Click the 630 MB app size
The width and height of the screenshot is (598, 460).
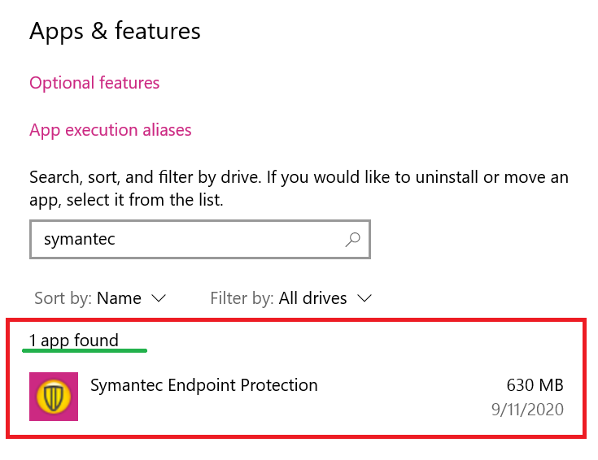(x=534, y=385)
